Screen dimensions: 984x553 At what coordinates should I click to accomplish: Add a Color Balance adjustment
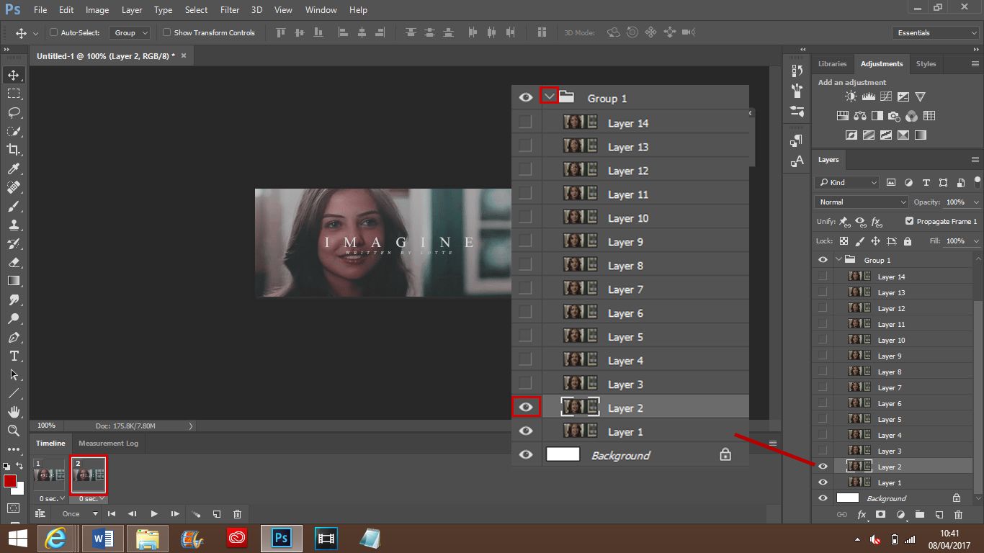[859, 116]
